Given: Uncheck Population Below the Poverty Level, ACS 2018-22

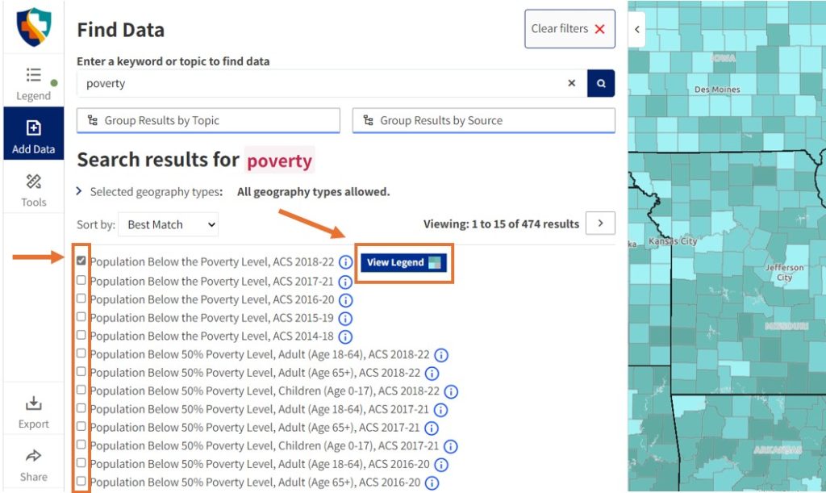Looking at the screenshot, I should [x=81, y=261].
